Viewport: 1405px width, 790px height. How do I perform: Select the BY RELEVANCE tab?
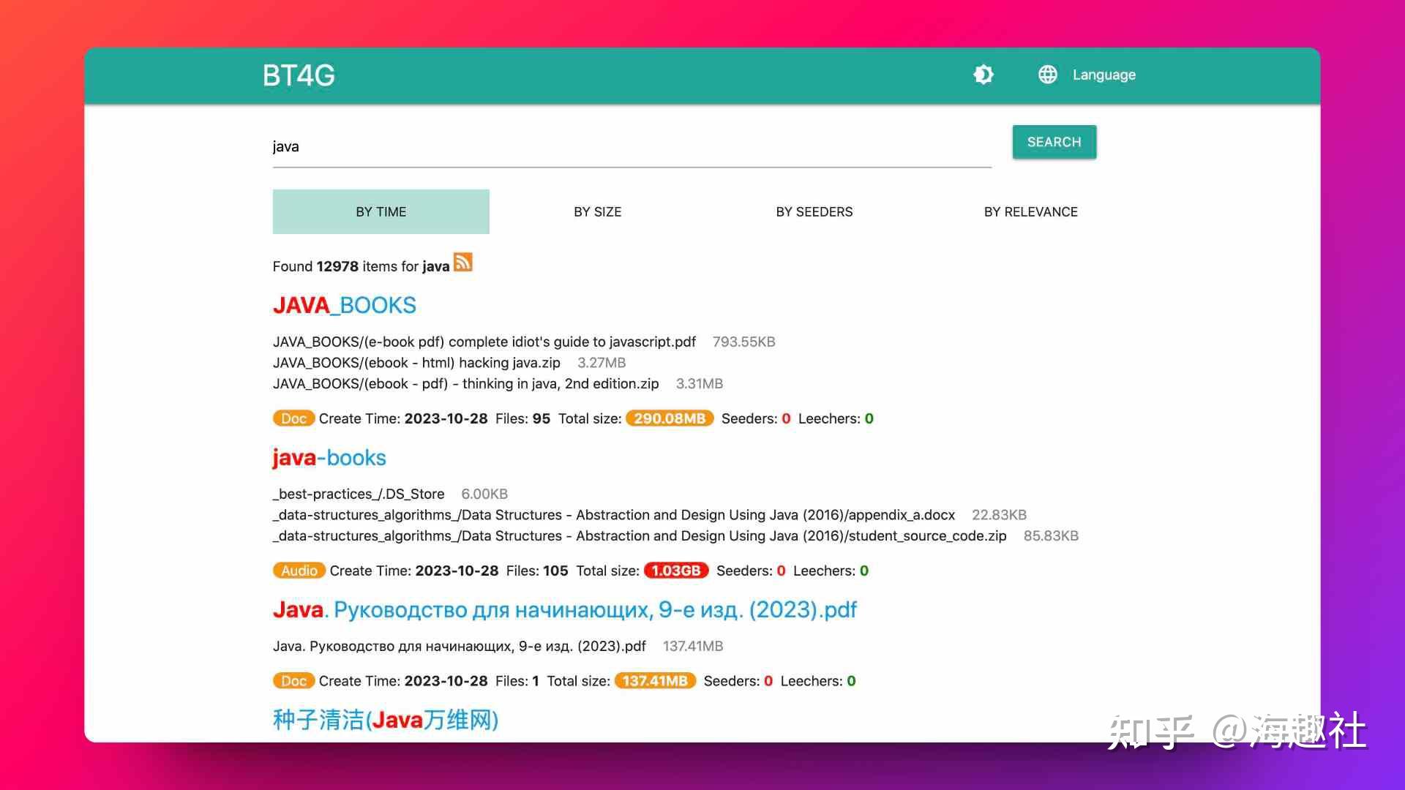[x=1031, y=211]
